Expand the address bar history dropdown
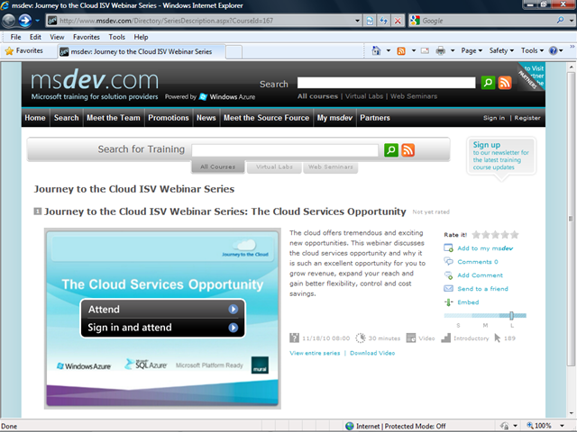Viewport: 577px width, 432px height. tap(357, 21)
